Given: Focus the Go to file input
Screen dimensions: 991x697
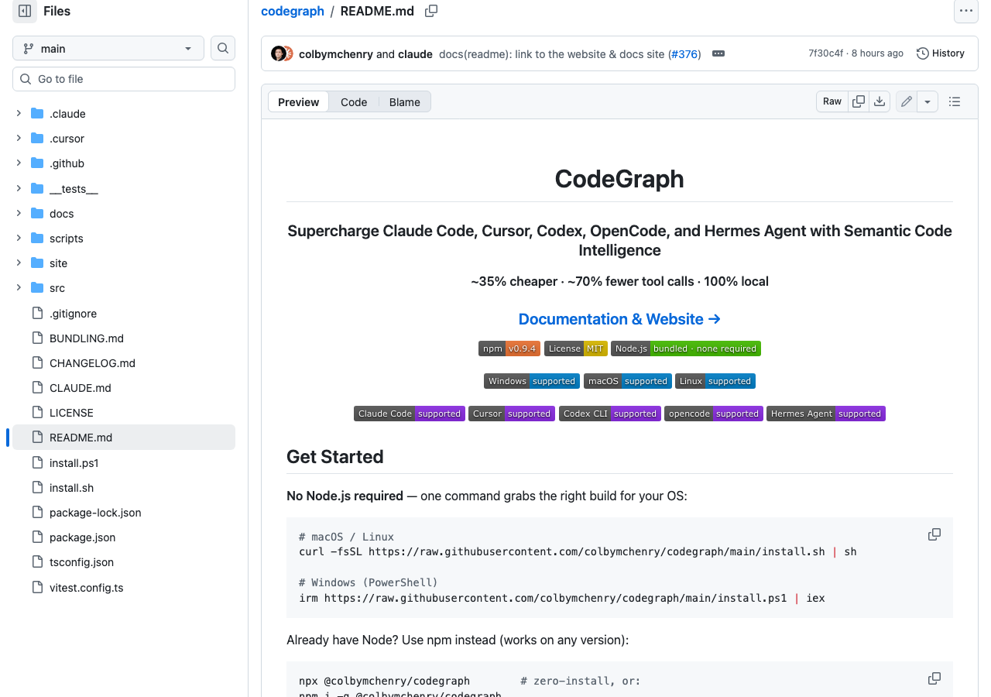Looking at the screenshot, I should pyautogui.click(x=124, y=79).
